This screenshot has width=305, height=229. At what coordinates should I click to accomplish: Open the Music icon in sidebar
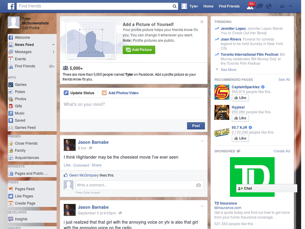[x=11, y=113]
